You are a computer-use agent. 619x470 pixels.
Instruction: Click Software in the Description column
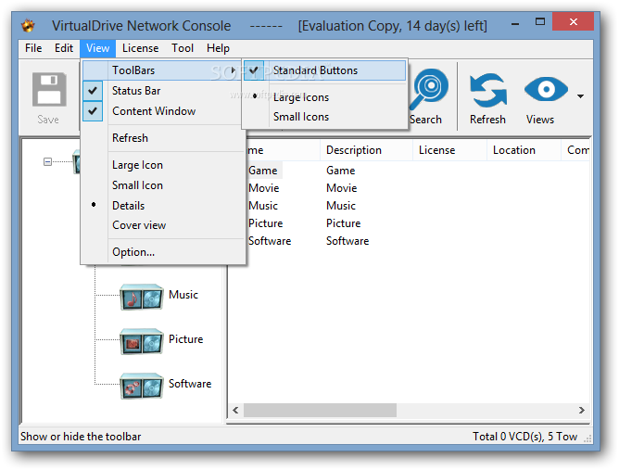347,241
